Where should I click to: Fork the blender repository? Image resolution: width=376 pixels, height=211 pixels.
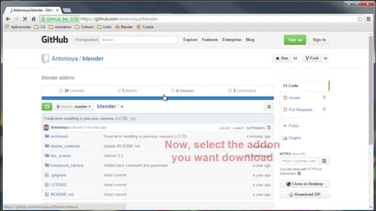312,58
